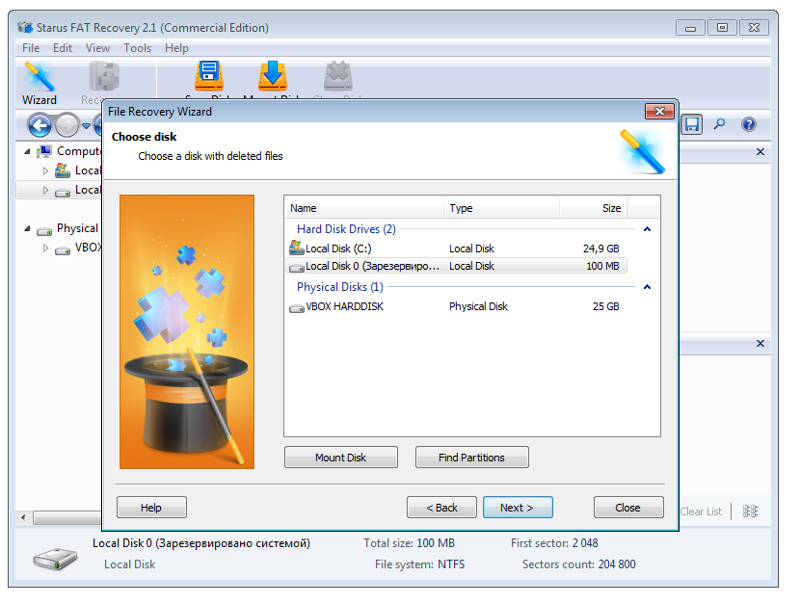Click the Clear List link

coord(701,511)
